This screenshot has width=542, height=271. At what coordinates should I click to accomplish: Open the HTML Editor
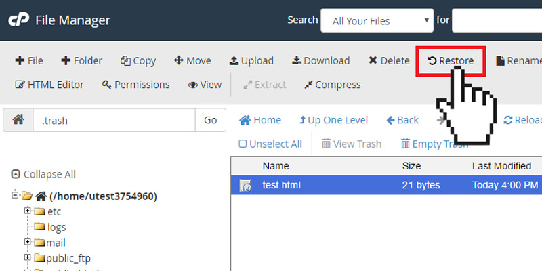pyautogui.click(x=49, y=85)
